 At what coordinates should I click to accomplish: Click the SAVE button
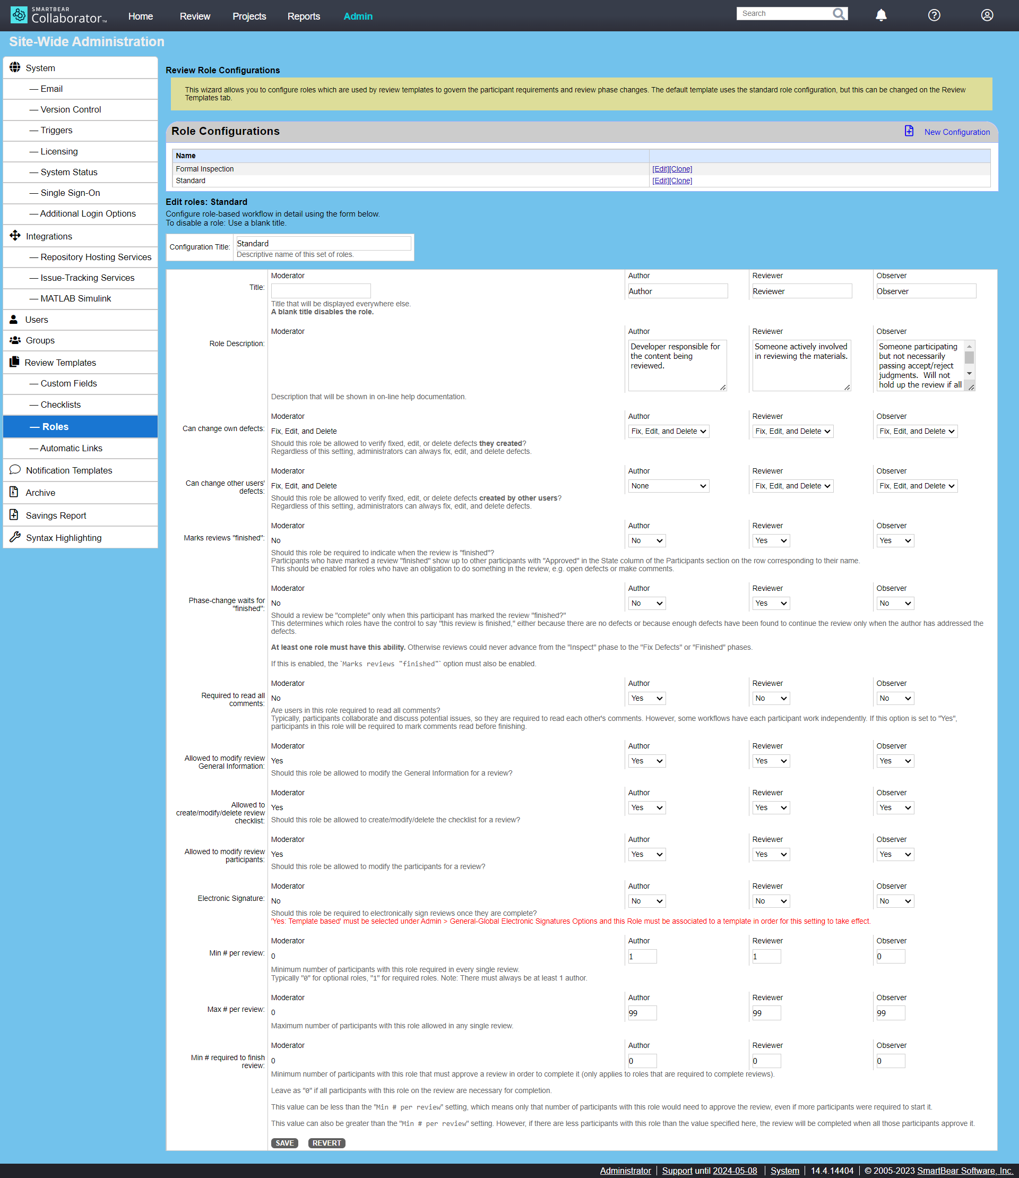click(x=284, y=1143)
